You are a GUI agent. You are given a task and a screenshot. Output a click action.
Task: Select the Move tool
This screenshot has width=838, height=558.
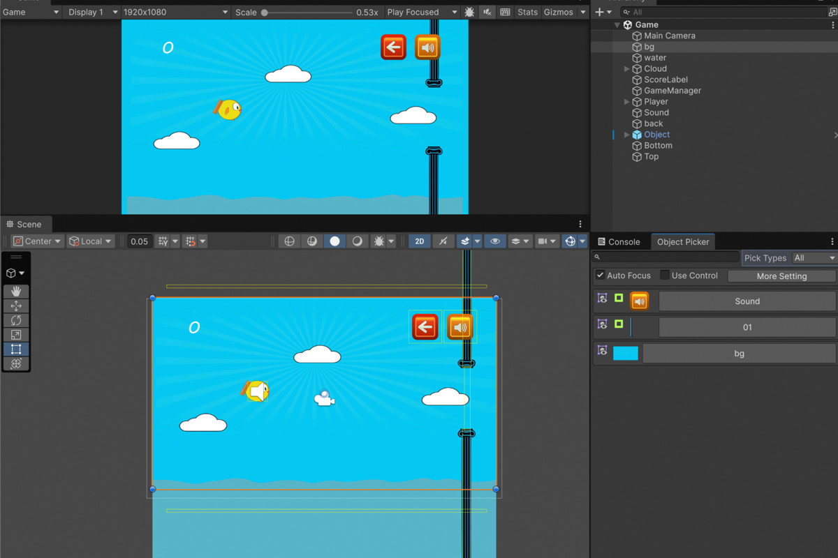pos(15,306)
